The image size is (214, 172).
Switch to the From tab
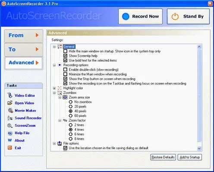[24, 36]
